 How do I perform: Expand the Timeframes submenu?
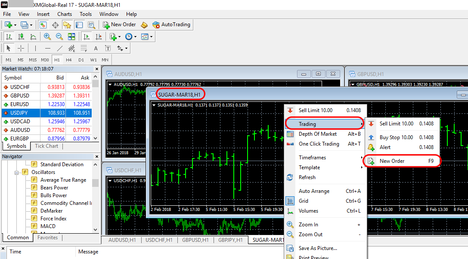tap(325, 158)
